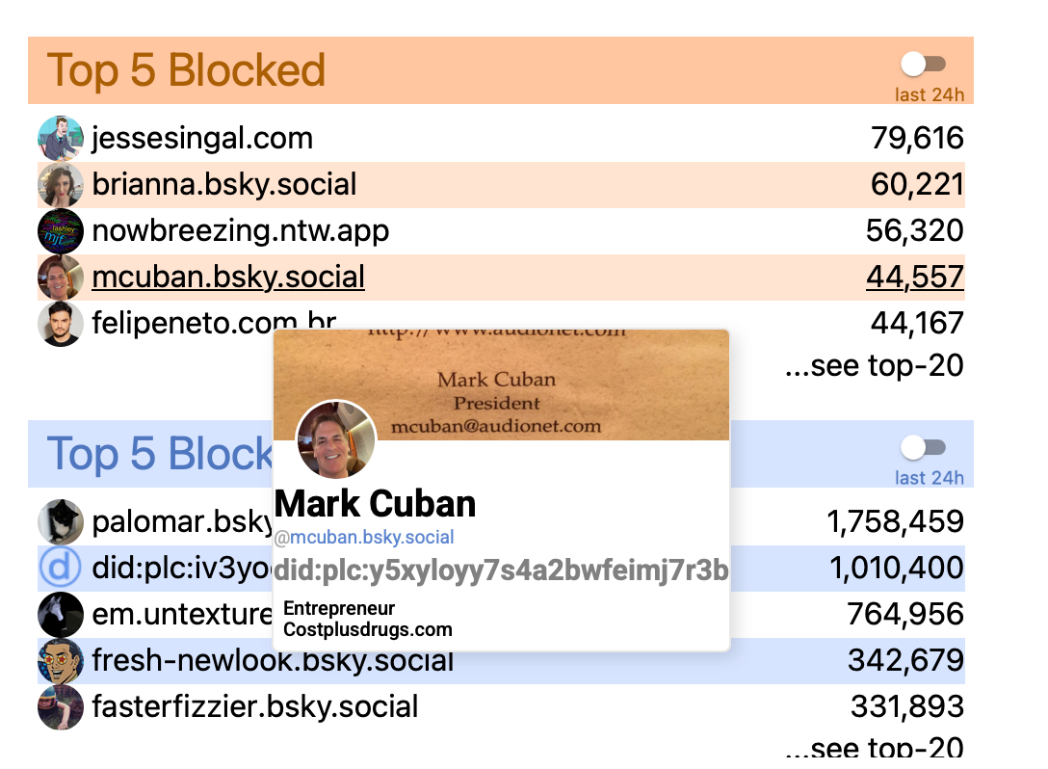1048x769 pixels.
Task: Expand top-20 list below fasterfizzier row
Action: tap(874, 749)
